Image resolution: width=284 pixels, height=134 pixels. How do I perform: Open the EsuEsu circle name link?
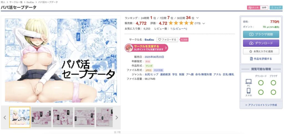(x=149, y=40)
